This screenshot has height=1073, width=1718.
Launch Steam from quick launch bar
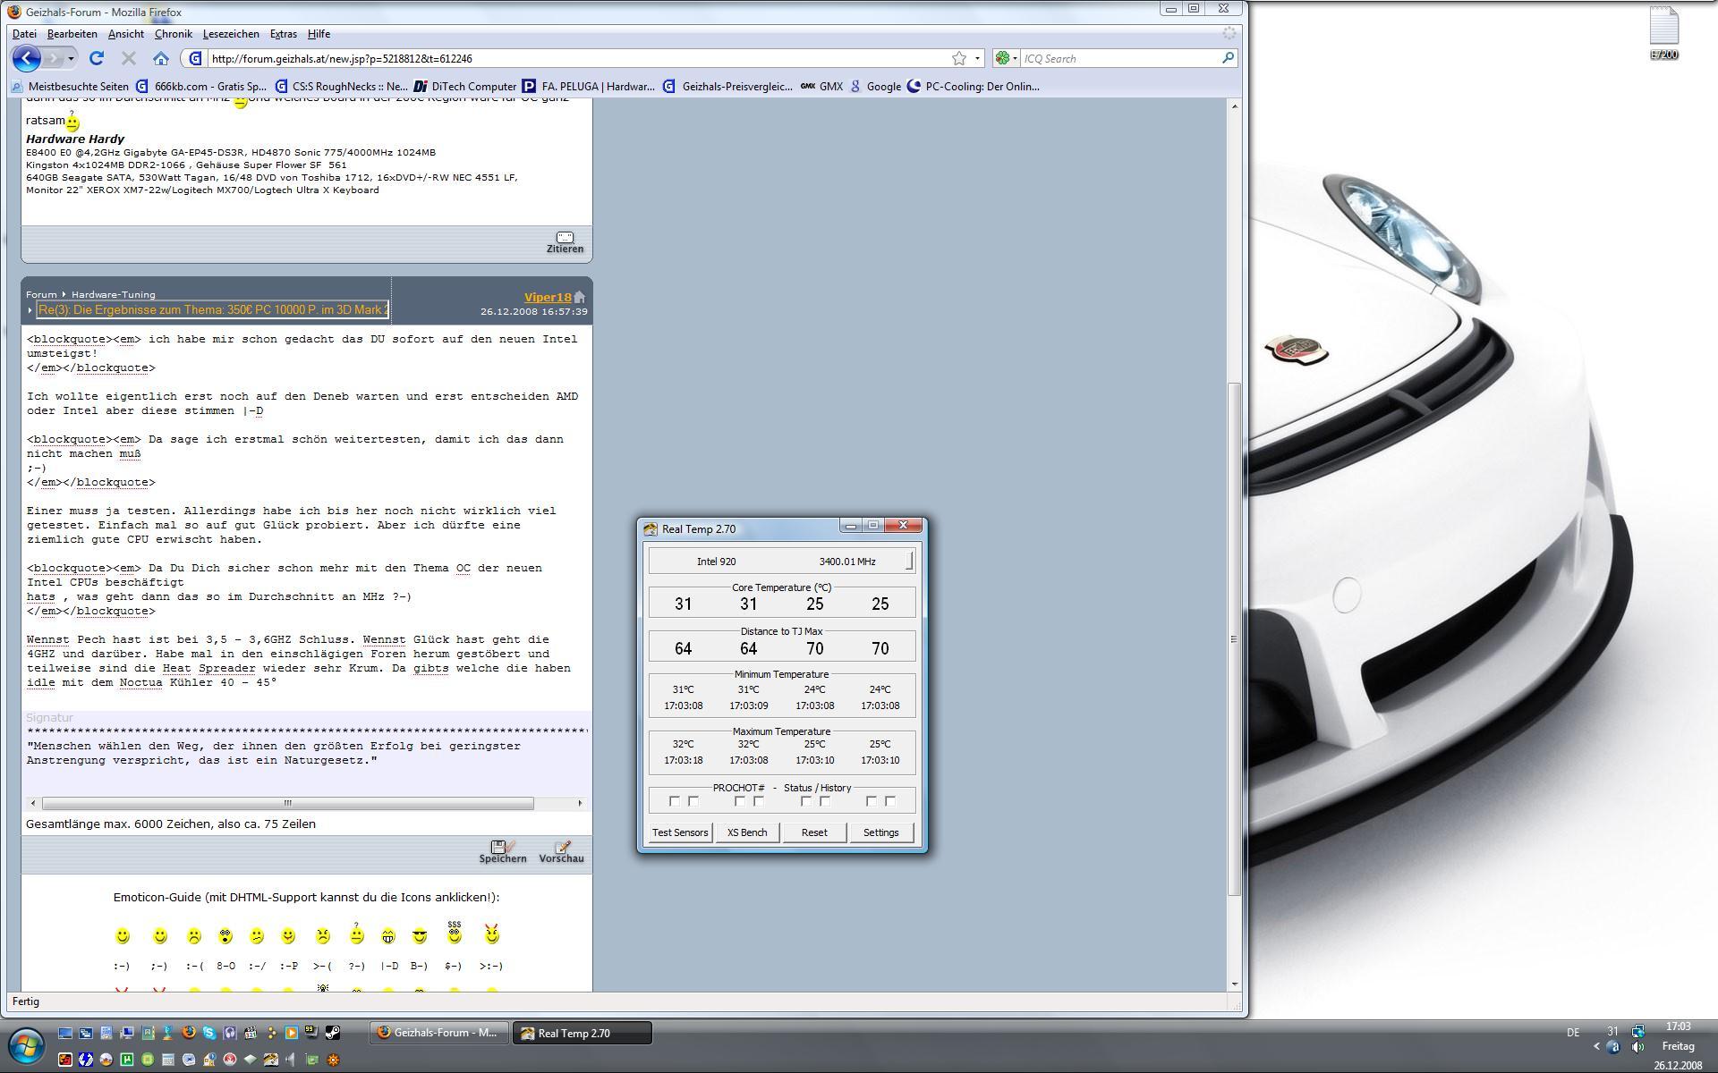coord(333,1033)
